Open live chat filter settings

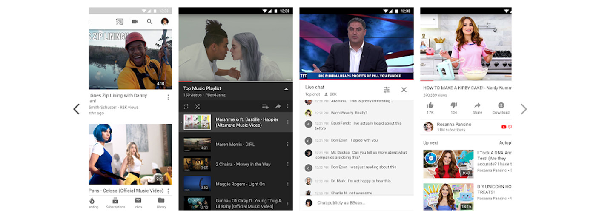387,90
